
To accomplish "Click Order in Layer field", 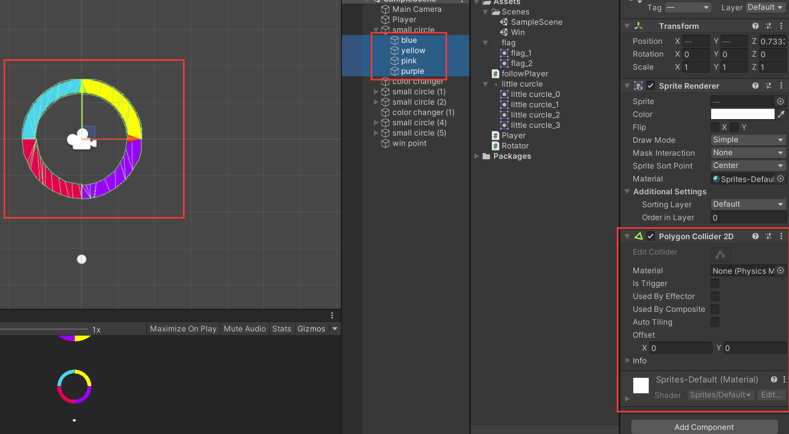I will click(748, 218).
